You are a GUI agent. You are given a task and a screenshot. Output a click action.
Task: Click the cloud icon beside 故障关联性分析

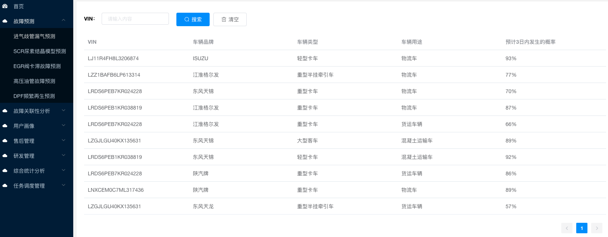pyautogui.click(x=5, y=111)
